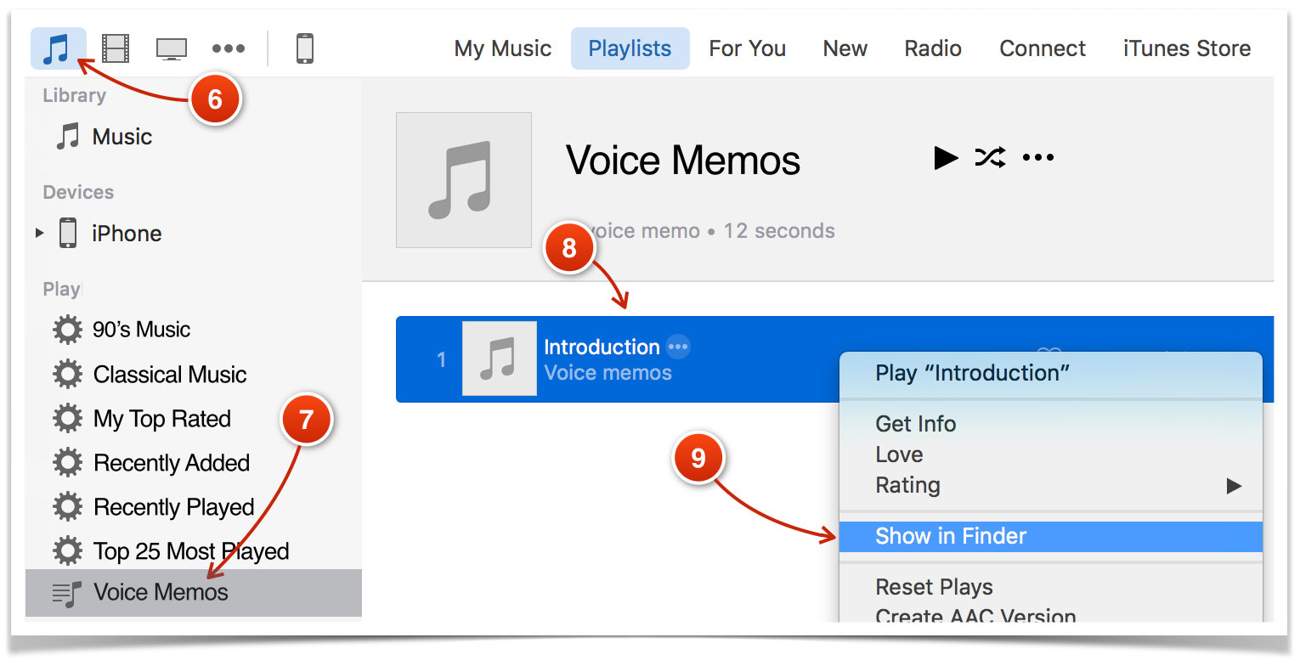Choose Play "Introduction" from context menu
The height and width of the screenshot is (666, 1300).
coord(1051,374)
